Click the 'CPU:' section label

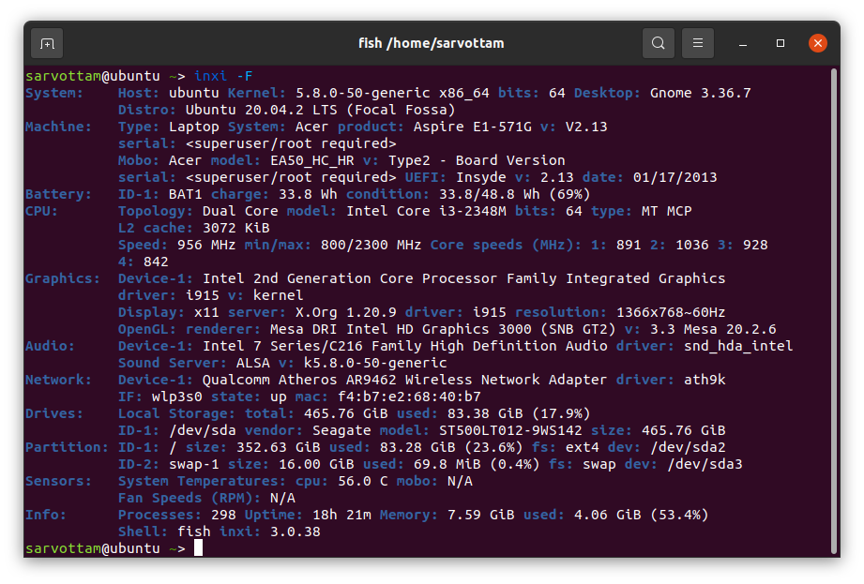pyautogui.click(x=41, y=211)
